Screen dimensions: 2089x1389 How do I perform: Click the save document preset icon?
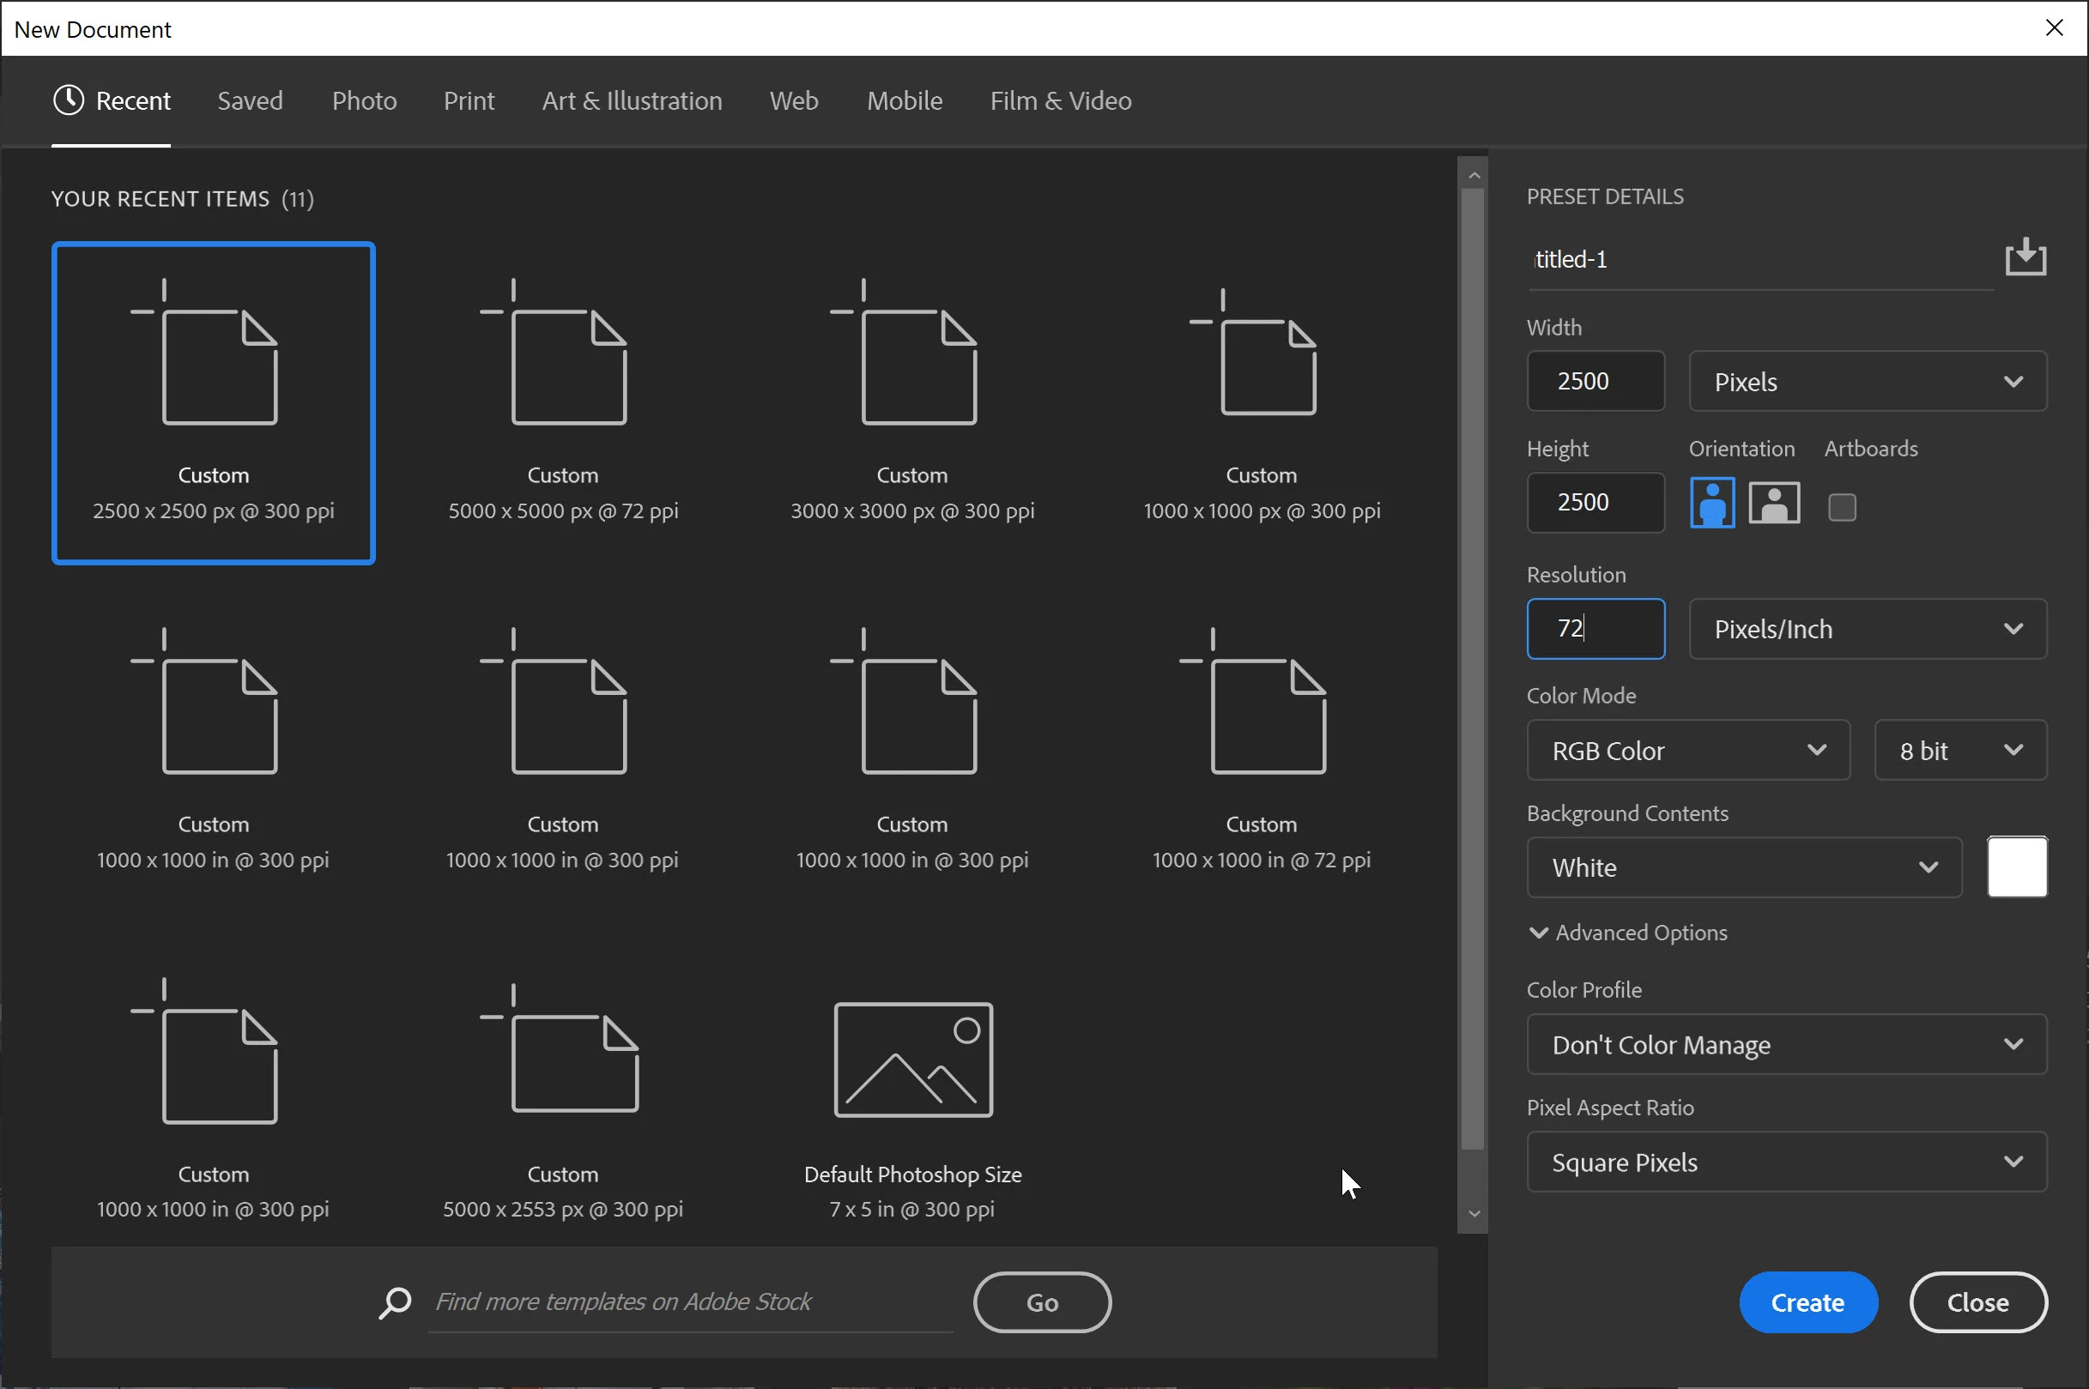[2025, 257]
